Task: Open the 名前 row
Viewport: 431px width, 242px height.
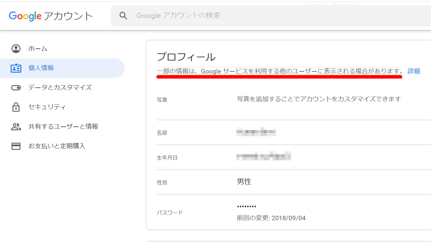Action: (x=294, y=132)
